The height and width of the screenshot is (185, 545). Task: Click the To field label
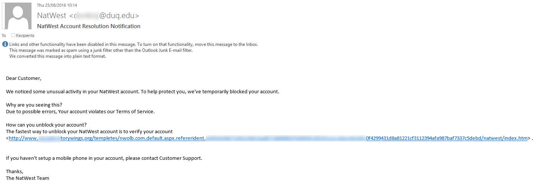(4, 36)
